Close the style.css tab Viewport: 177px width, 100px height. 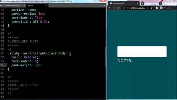point(46,6)
